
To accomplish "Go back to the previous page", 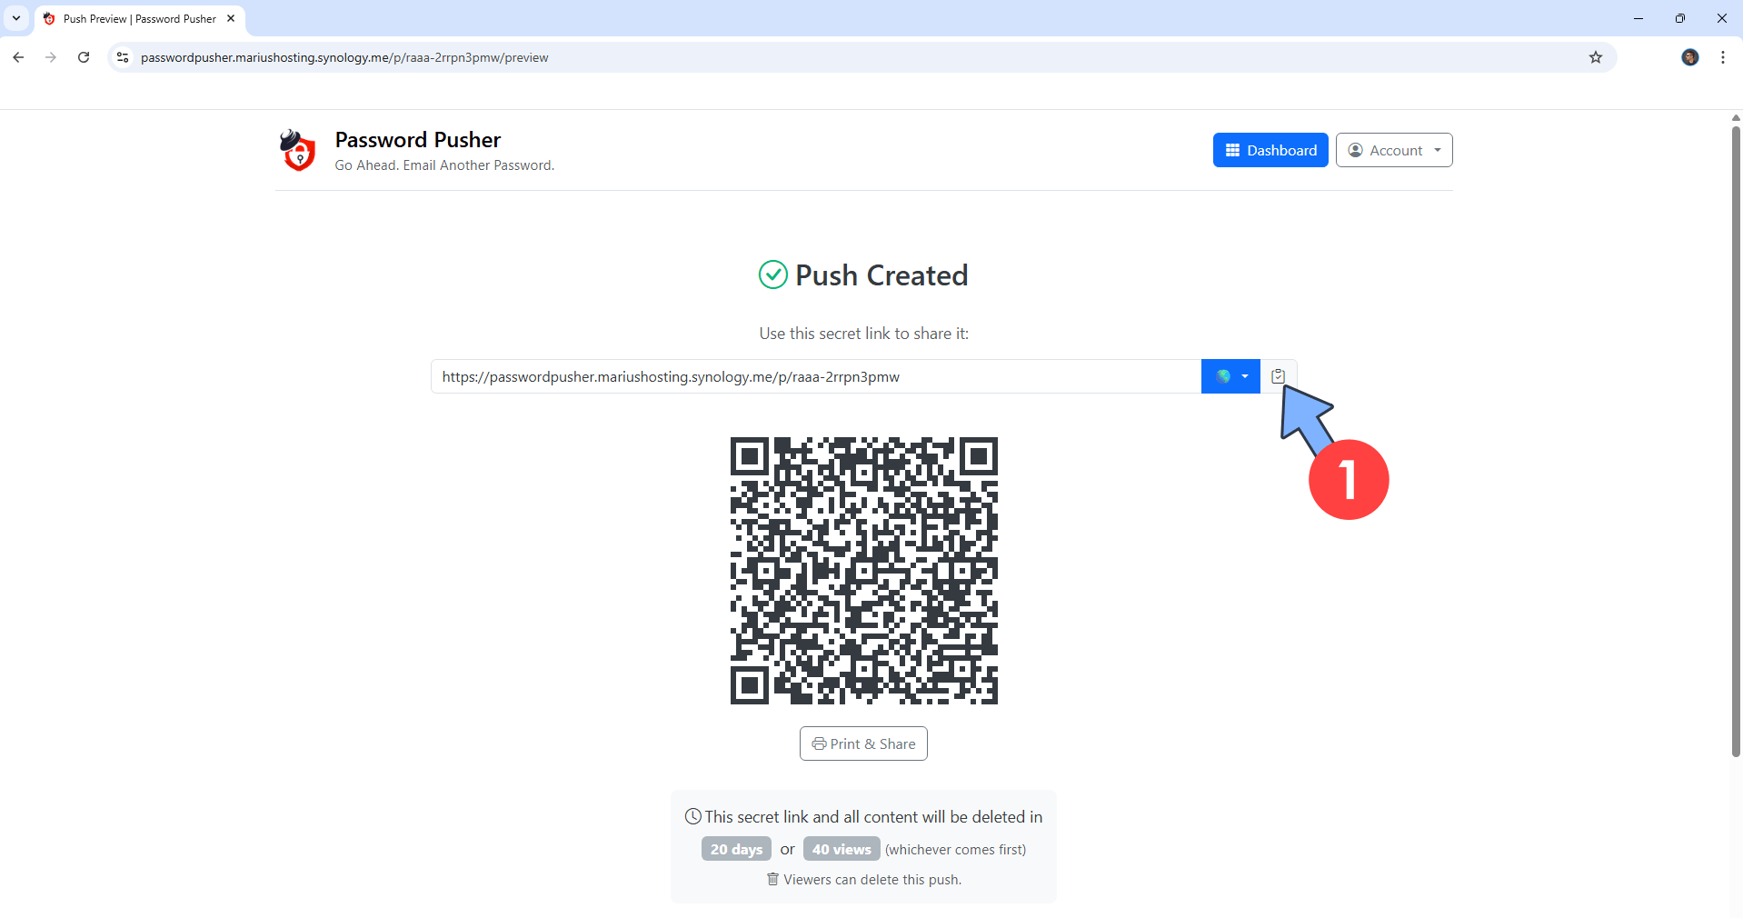I will point(18,57).
